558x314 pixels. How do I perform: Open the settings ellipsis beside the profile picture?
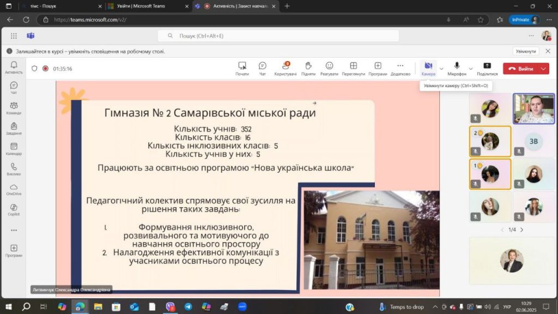[x=531, y=35]
